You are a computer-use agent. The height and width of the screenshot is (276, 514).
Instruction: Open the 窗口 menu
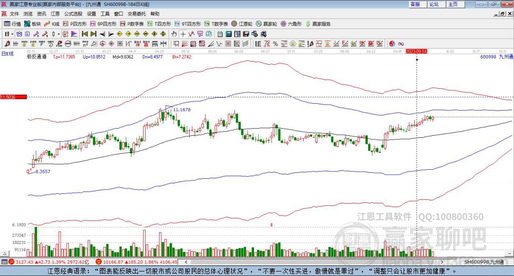click(x=118, y=14)
